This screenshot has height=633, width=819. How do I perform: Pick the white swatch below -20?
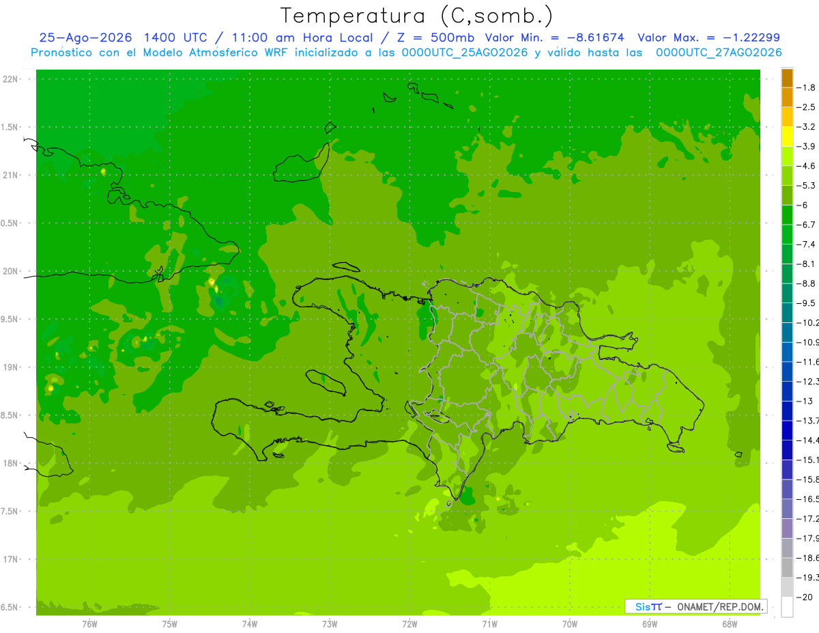point(787,606)
